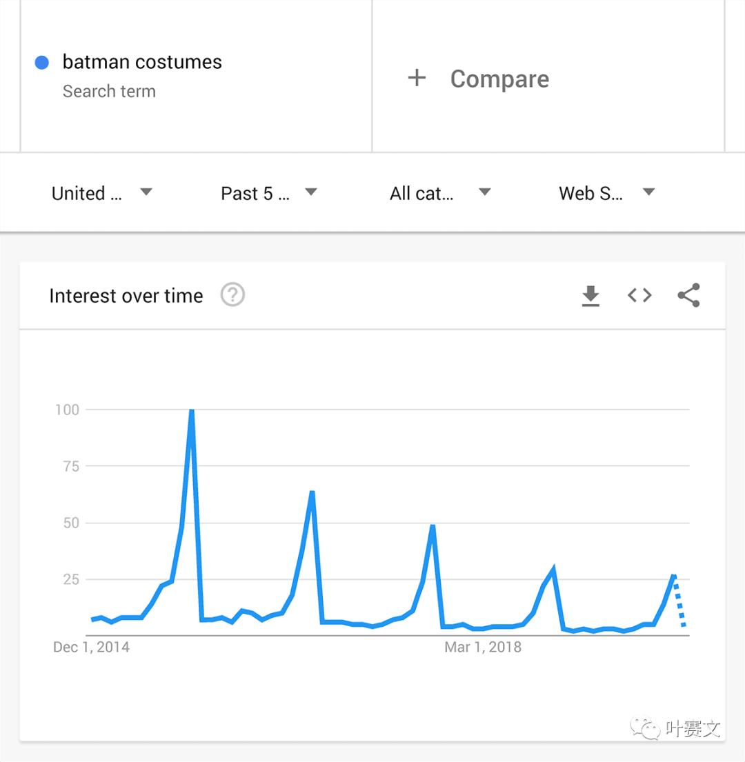The width and height of the screenshot is (745, 762).
Task: Edit the batman costumes search term
Action: coord(142,61)
